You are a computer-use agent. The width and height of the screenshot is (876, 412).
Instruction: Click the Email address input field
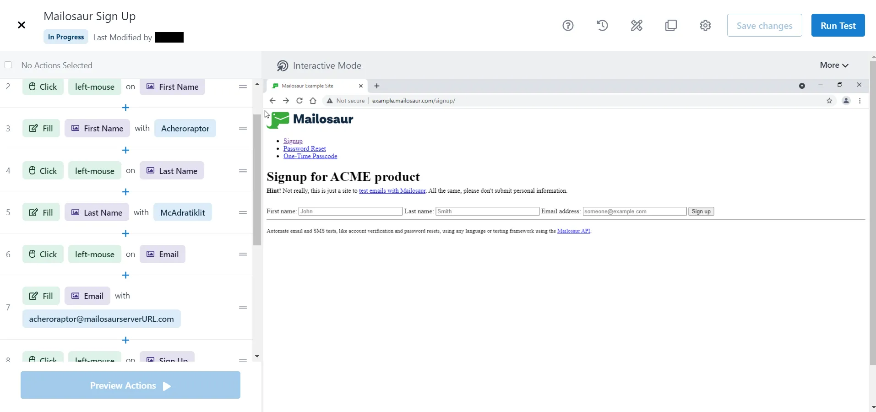coord(634,211)
